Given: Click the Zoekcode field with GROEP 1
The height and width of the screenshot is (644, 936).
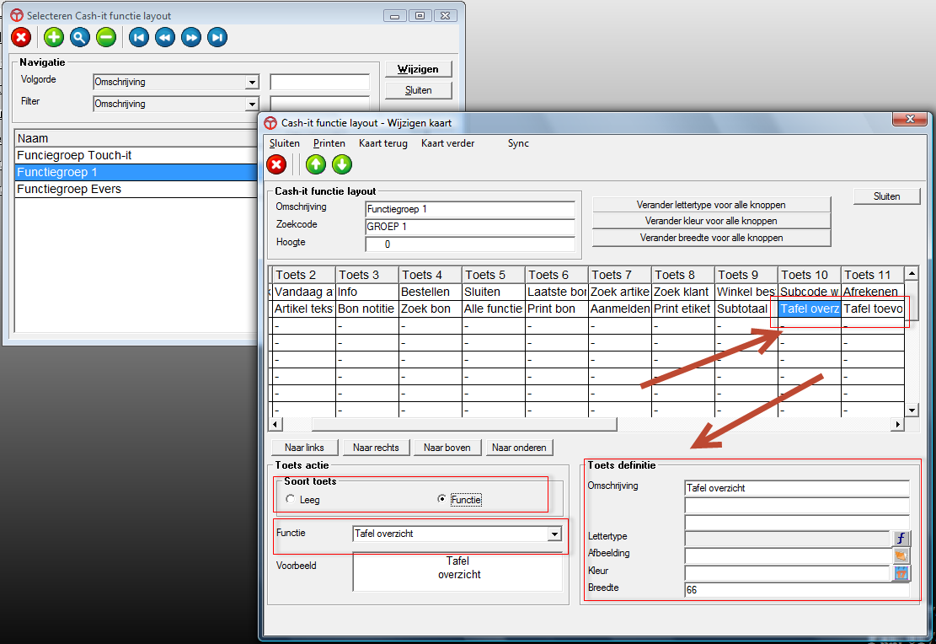Looking at the screenshot, I should coord(470,227).
